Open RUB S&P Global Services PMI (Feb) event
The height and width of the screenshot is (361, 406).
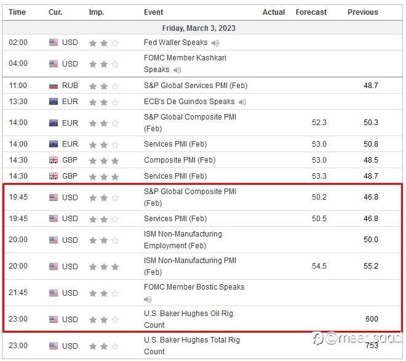tap(195, 86)
